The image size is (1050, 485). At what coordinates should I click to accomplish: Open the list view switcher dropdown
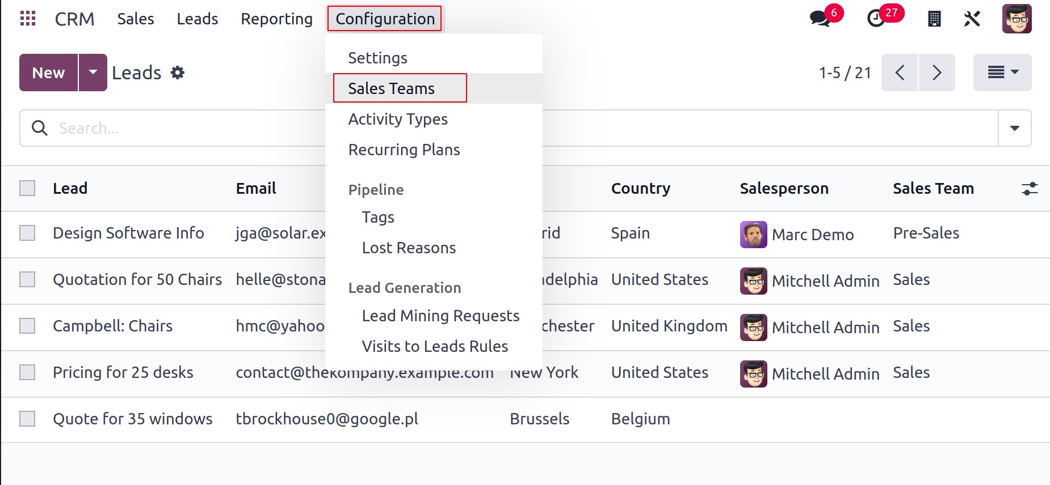(x=1002, y=73)
